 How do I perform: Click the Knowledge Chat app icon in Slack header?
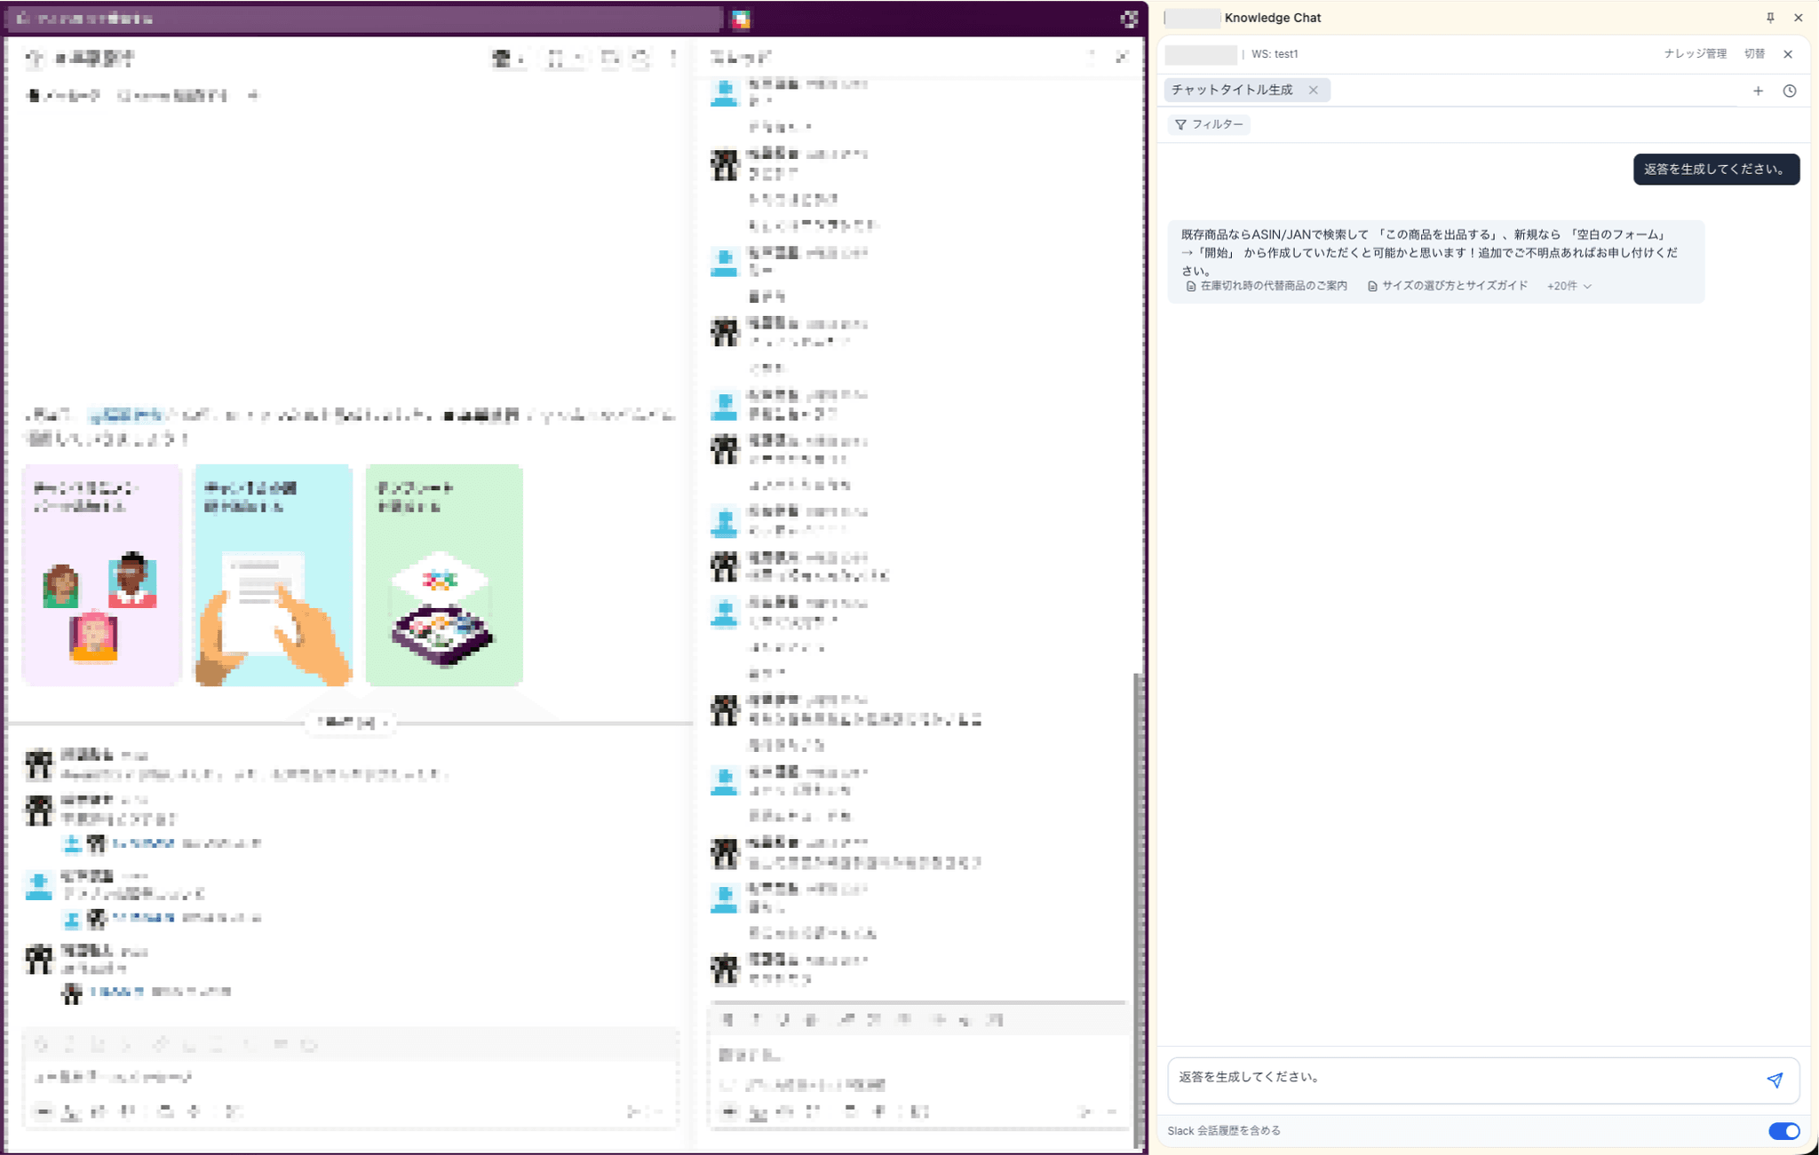740,19
